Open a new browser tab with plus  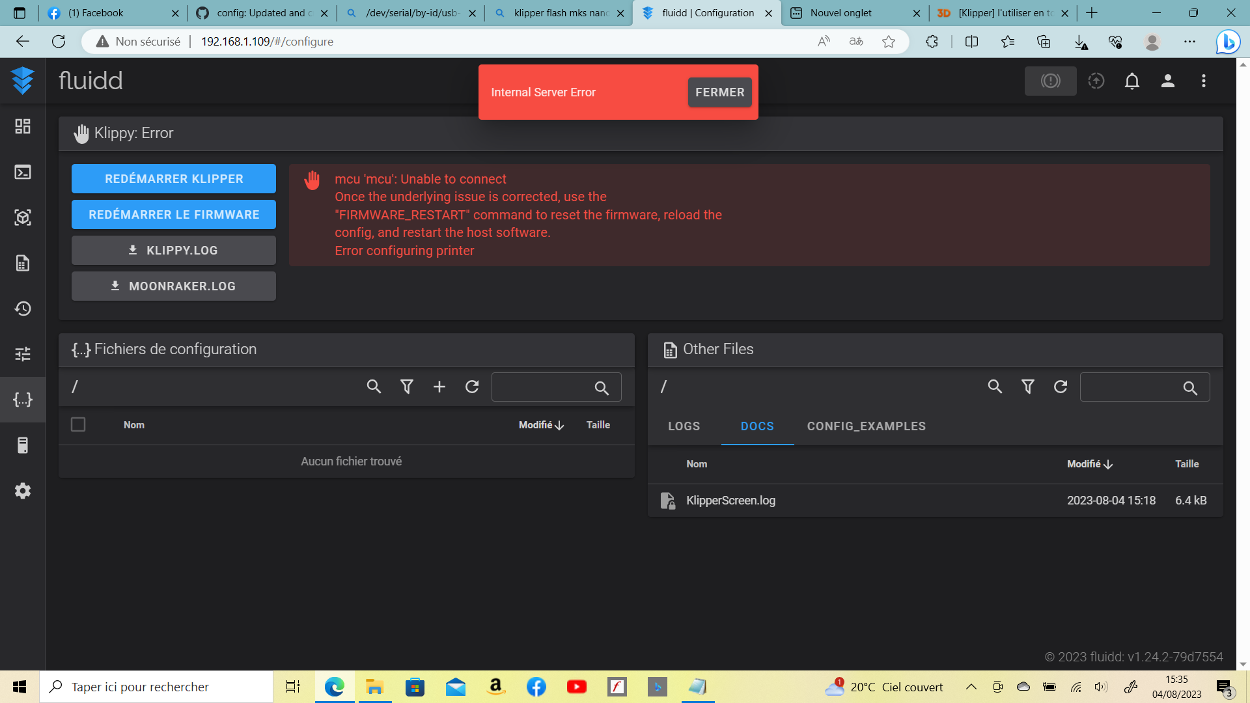(x=1092, y=13)
